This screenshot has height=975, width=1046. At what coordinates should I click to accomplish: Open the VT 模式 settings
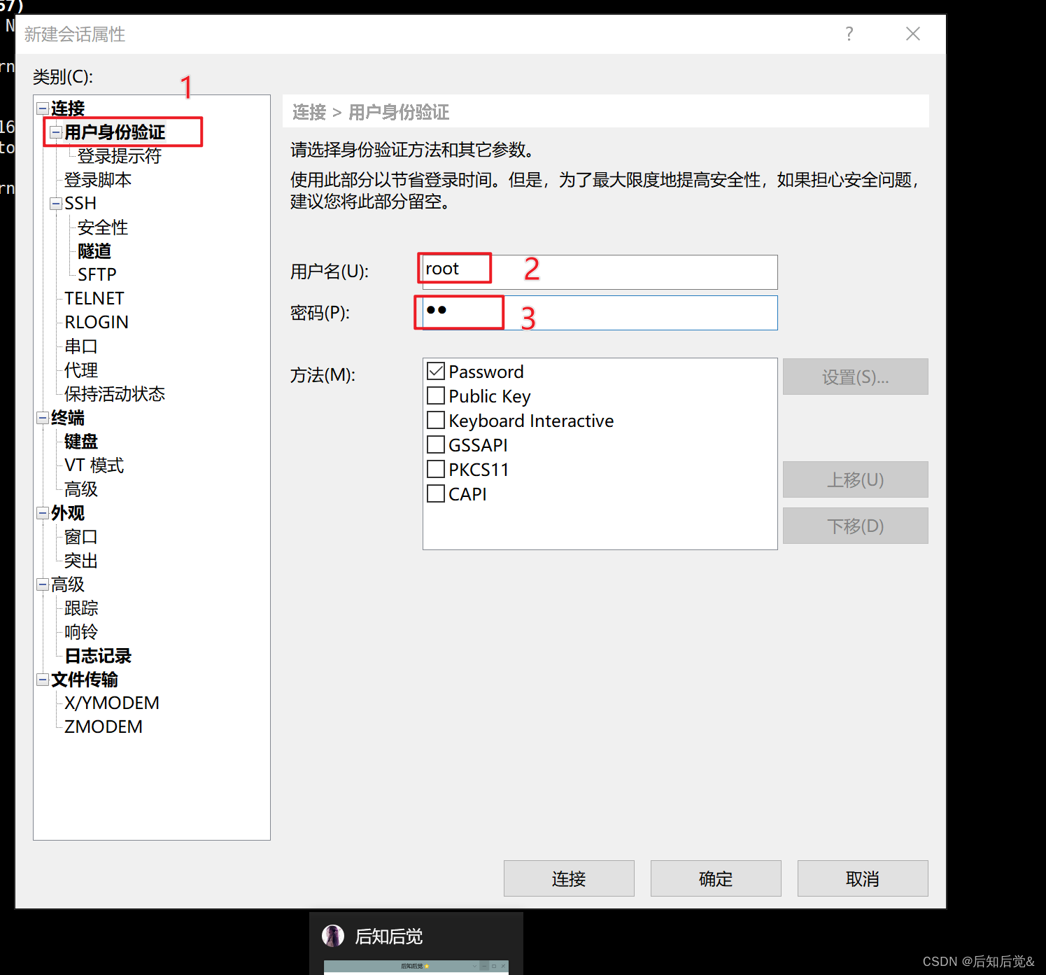pyautogui.click(x=94, y=465)
